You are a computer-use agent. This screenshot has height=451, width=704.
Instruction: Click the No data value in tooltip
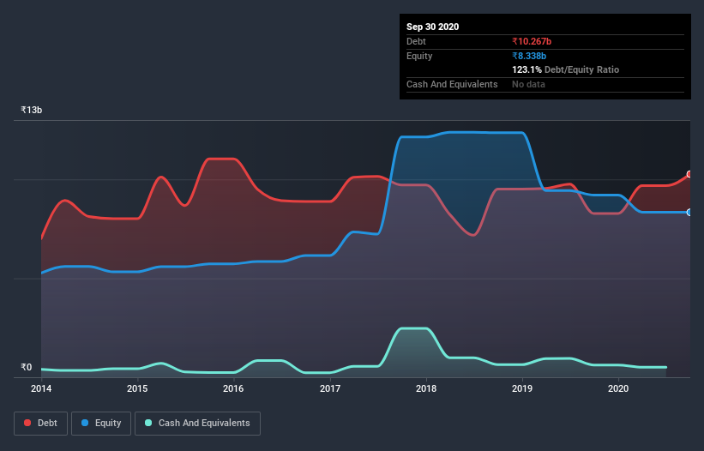pos(528,84)
